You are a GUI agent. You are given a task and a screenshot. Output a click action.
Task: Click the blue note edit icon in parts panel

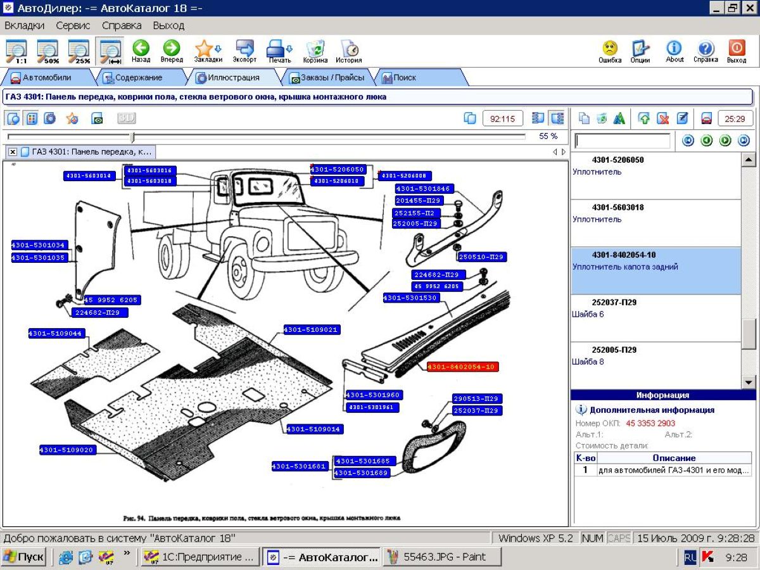click(x=682, y=118)
